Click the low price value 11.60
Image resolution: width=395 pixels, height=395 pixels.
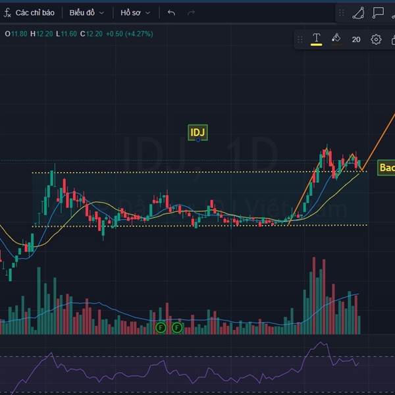click(68, 34)
